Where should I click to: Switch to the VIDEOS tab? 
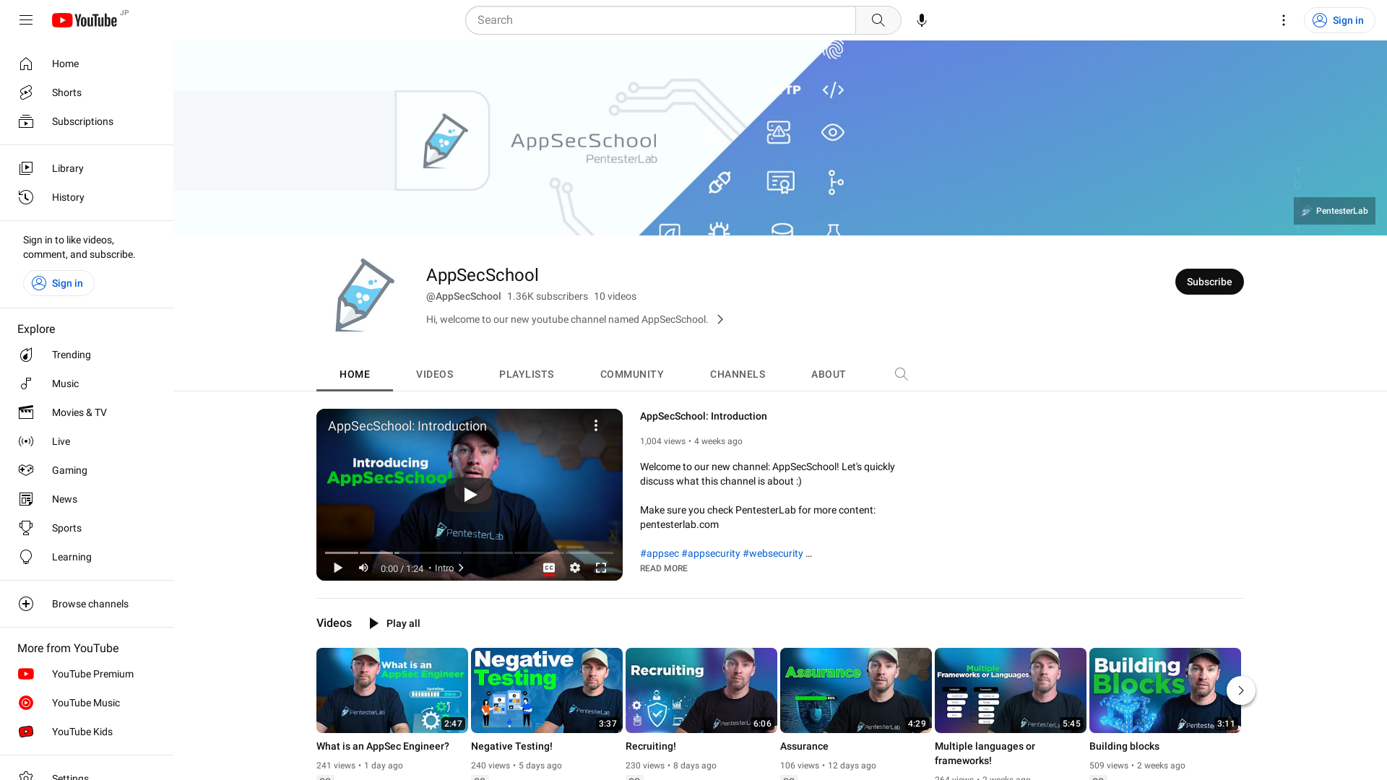click(x=435, y=374)
